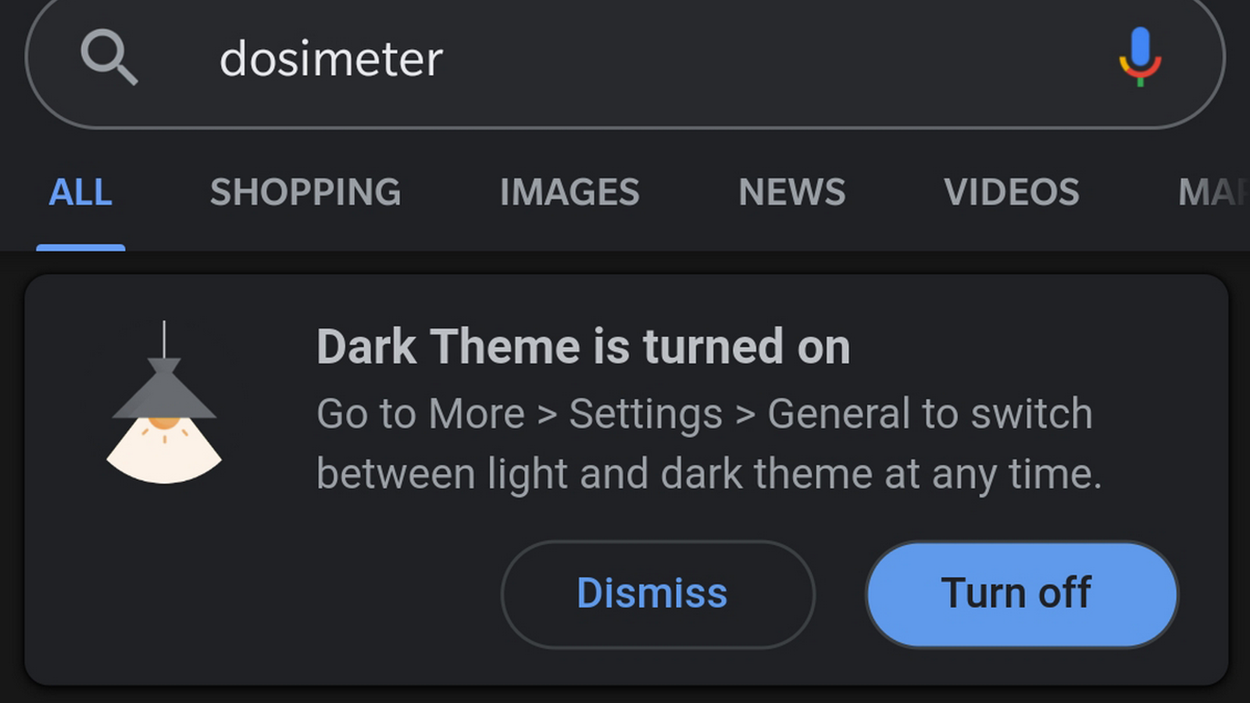Tap the empty gap between VIDEOS and MAPS
1250x703 pixels.
coord(1129,192)
